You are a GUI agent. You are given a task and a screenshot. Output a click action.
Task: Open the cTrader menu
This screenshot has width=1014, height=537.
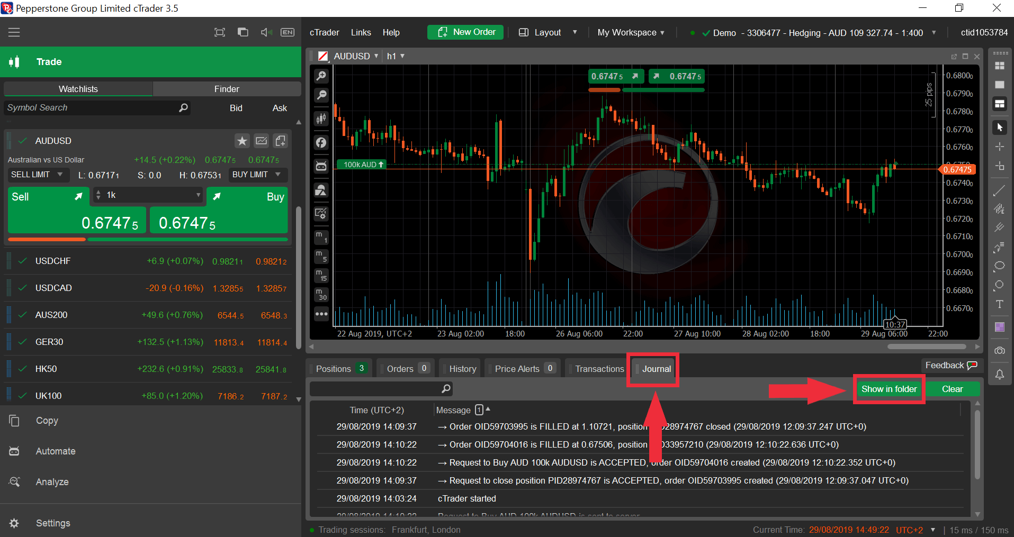click(325, 32)
